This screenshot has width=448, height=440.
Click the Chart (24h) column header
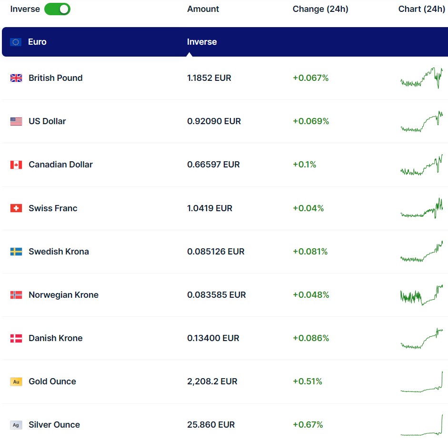(x=421, y=9)
